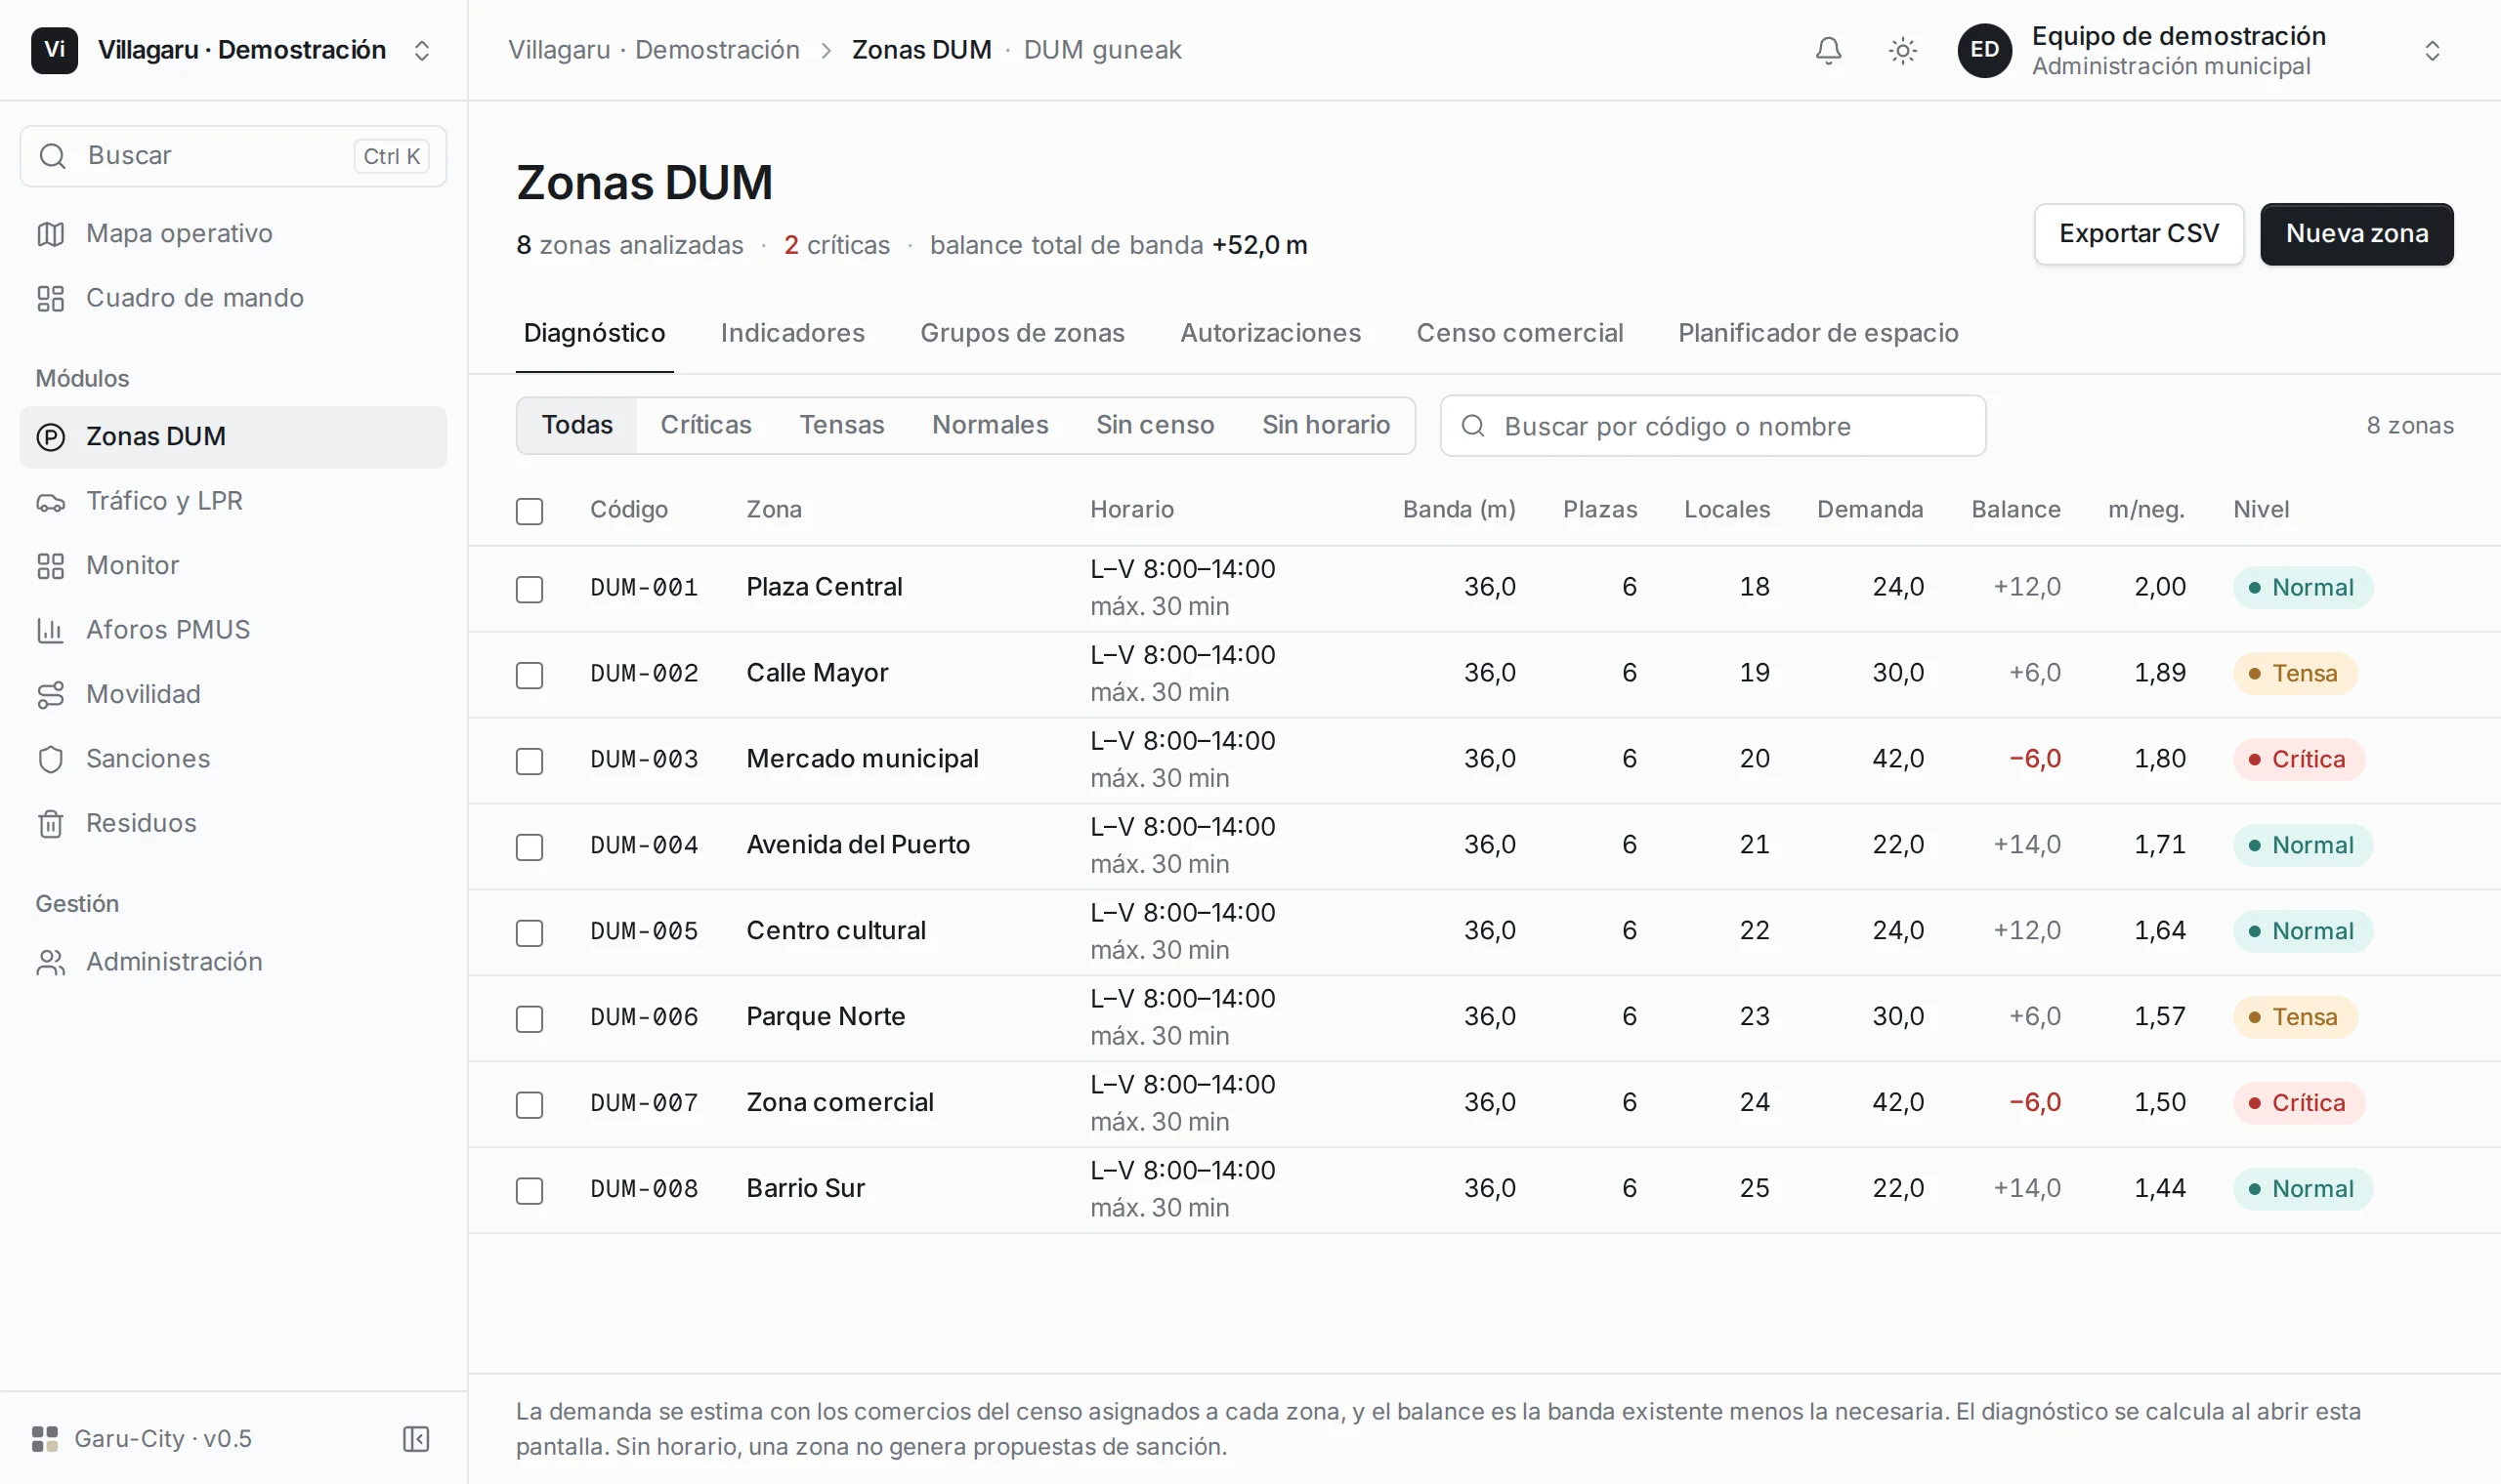
Task: Follow Villagaru · Demostración breadcrumb link
Action: tap(654, 50)
